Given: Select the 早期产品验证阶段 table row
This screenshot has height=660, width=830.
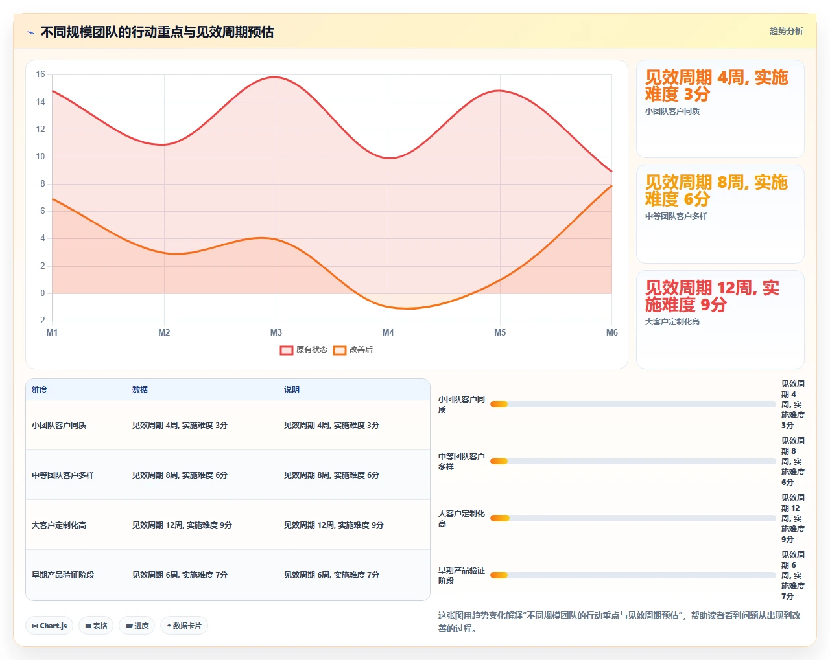Looking at the screenshot, I should point(228,575).
